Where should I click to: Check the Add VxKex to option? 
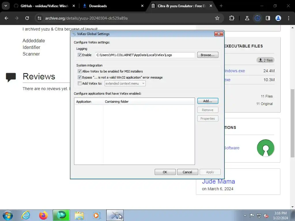[80, 83]
